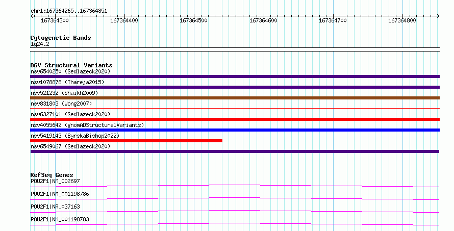The width and height of the screenshot is (454, 231).
Task: Click the purple nsv1078878 variant bar
Action: (x=235, y=87)
